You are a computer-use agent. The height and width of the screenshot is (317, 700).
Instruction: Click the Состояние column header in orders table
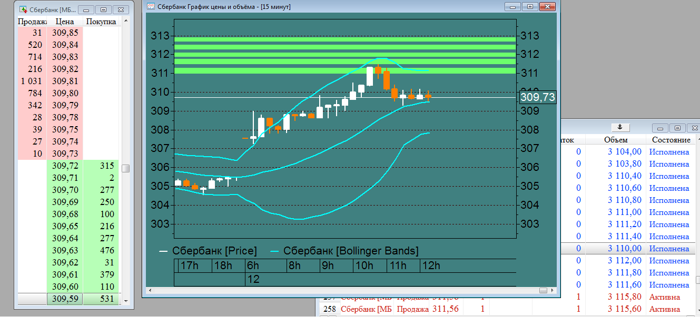[x=671, y=140]
